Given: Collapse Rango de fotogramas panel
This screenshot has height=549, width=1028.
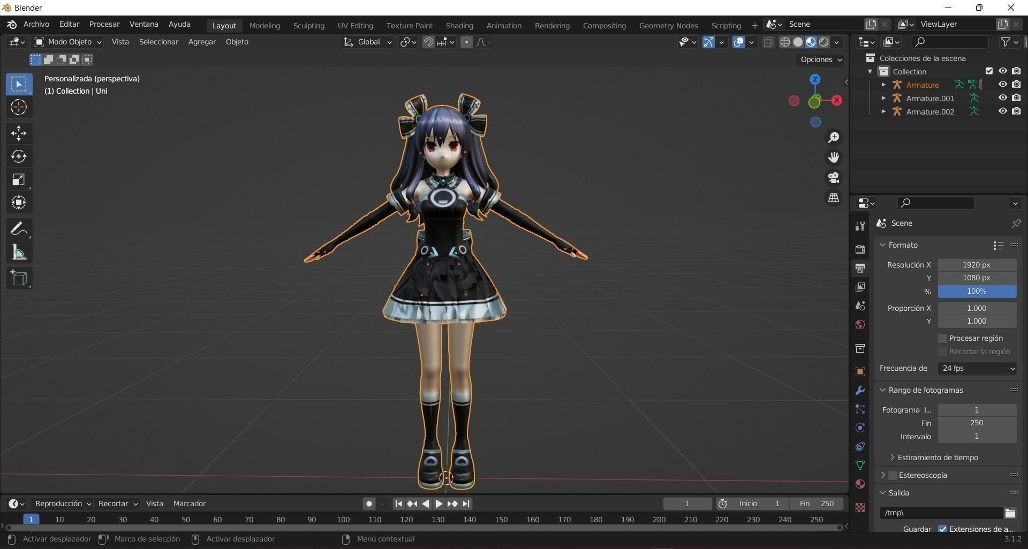Looking at the screenshot, I should tap(882, 390).
